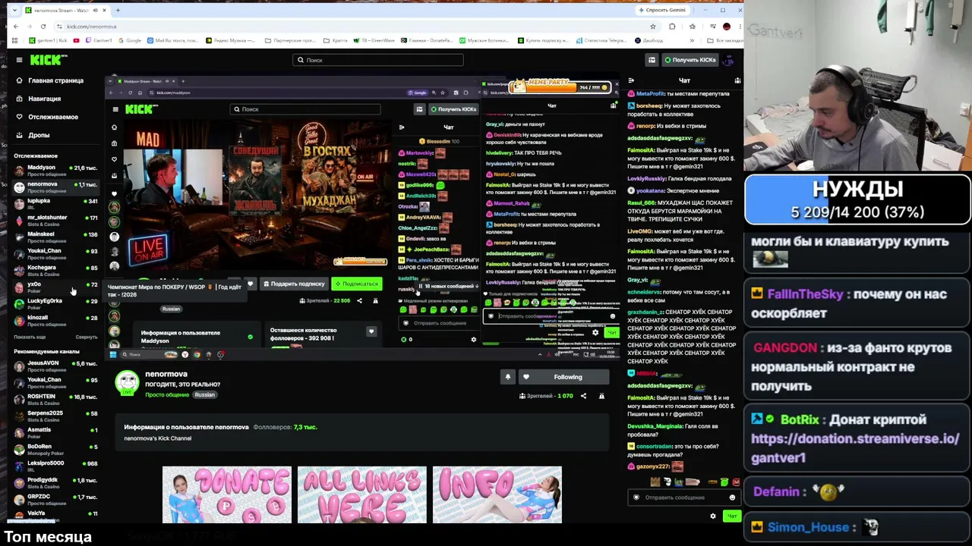
Task: Click the Получить KICKs button
Action: 690,60
